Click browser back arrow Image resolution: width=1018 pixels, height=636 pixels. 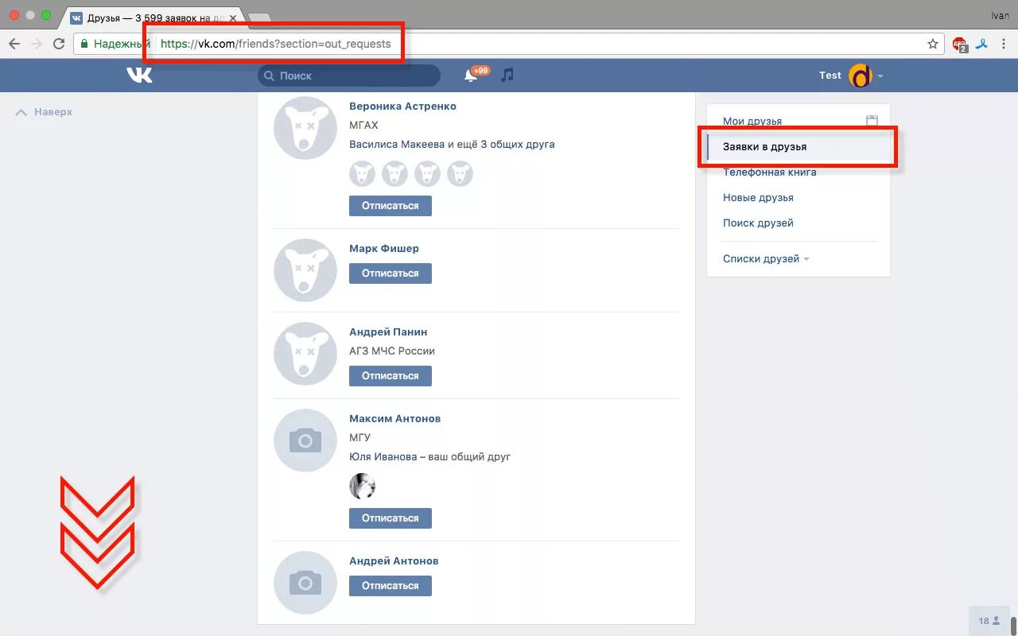pos(14,44)
